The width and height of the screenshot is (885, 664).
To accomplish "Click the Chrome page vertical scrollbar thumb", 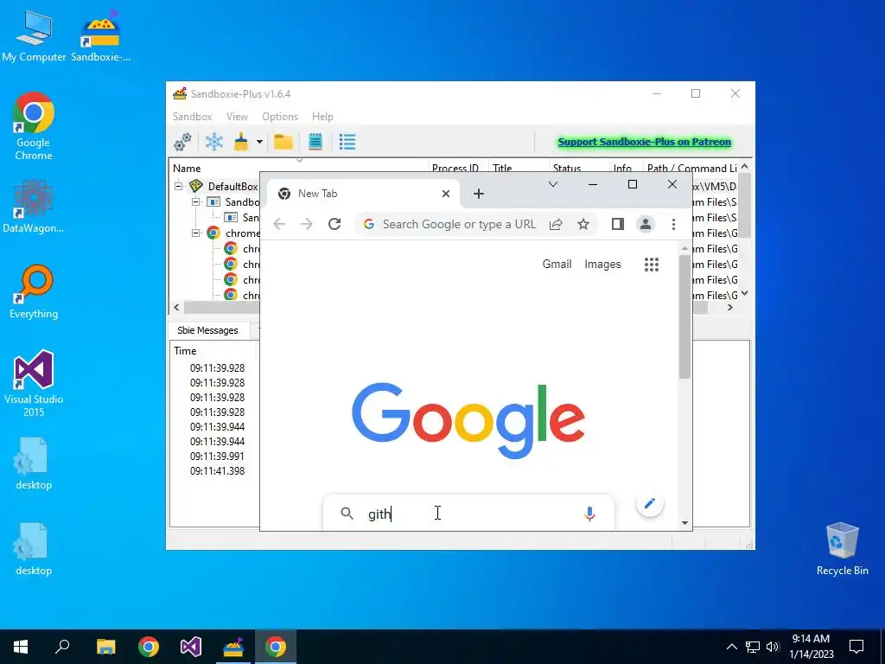I will tap(684, 316).
